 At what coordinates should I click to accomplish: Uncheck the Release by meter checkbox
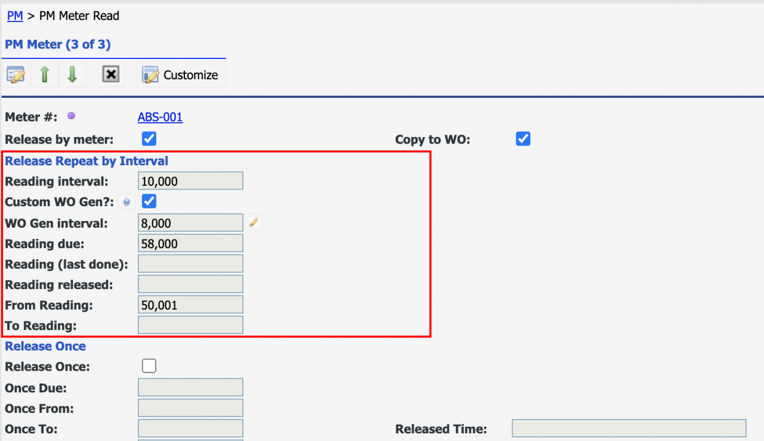point(149,138)
